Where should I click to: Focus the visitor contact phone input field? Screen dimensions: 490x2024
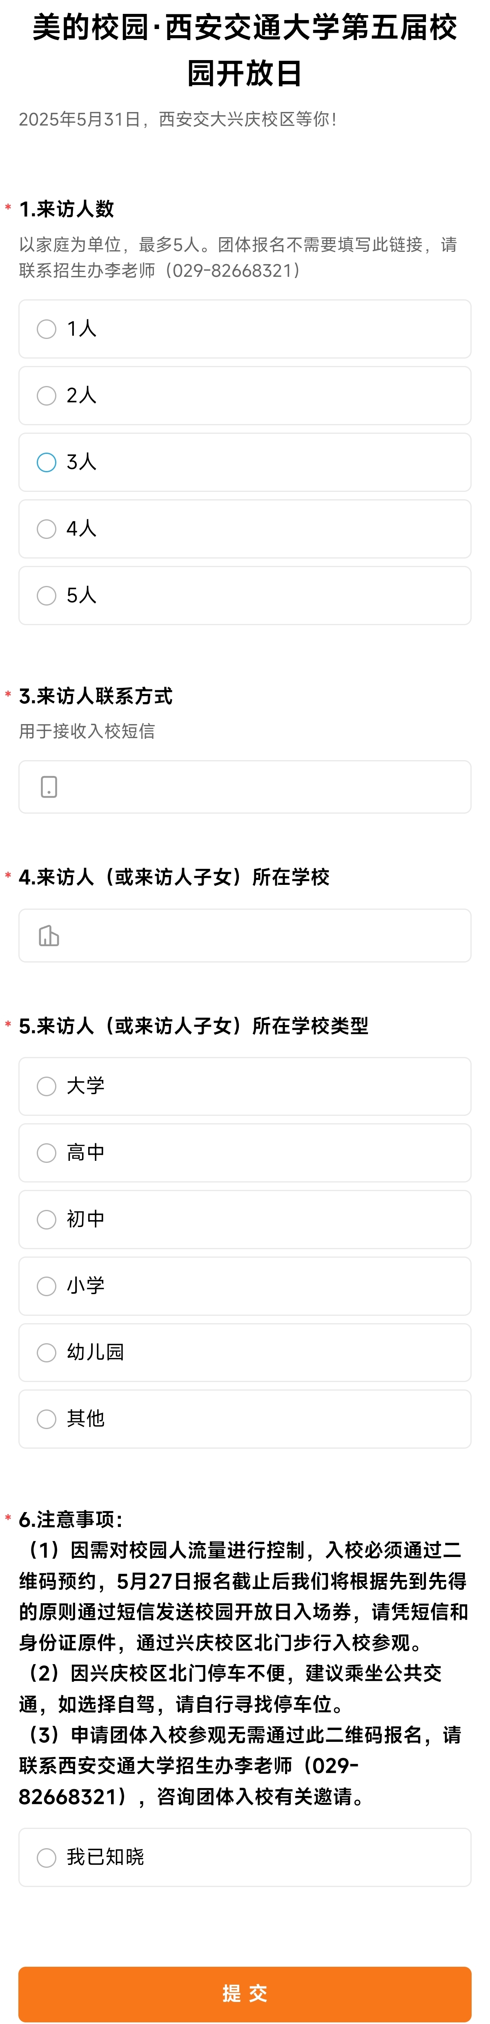[245, 787]
